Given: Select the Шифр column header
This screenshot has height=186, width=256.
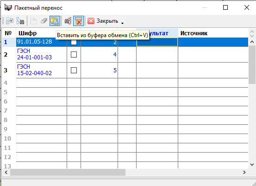Looking at the screenshot, I should [x=27, y=33].
